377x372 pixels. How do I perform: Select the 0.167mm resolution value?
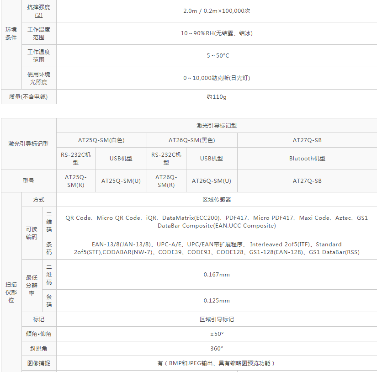tap(217, 275)
